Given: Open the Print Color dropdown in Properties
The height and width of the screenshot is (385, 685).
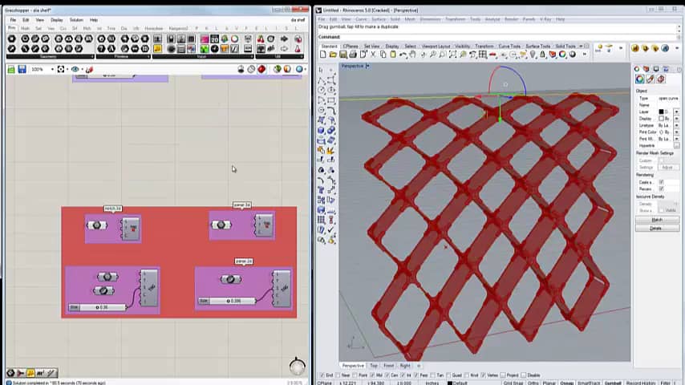Looking at the screenshot, I should pyautogui.click(x=676, y=132).
